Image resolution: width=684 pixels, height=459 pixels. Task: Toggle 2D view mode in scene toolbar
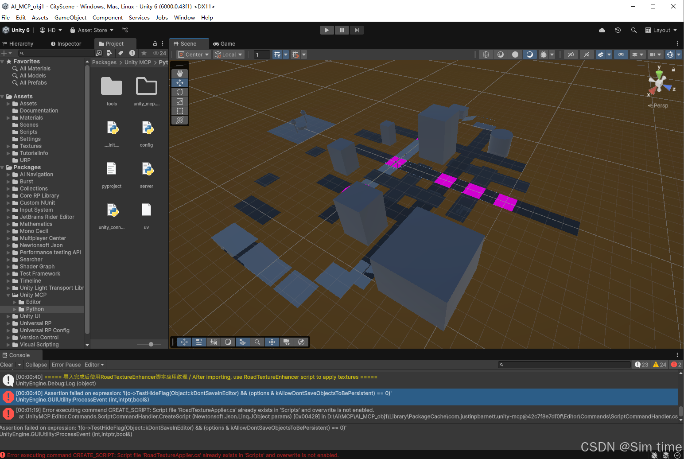coord(571,54)
